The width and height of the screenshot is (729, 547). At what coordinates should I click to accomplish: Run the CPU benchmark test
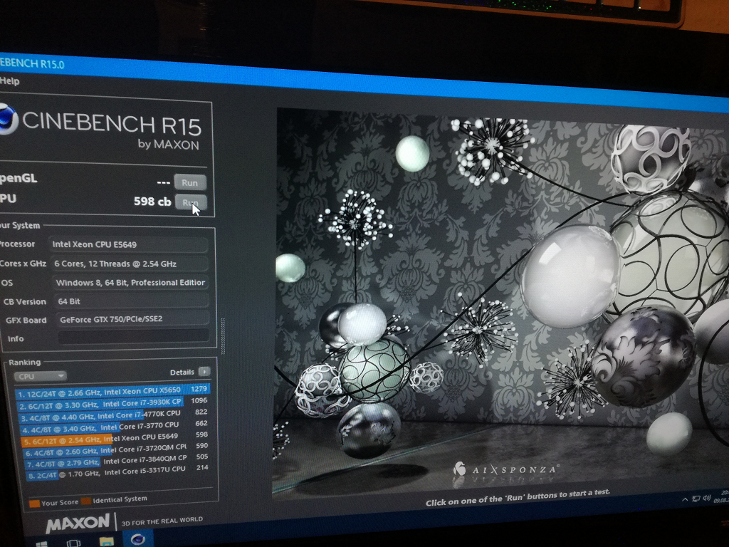pos(191,202)
